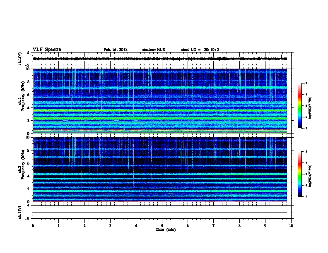Click the ch.1 spectrogram panel
This screenshot has height=253, width=328.
[x=159, y=101]
